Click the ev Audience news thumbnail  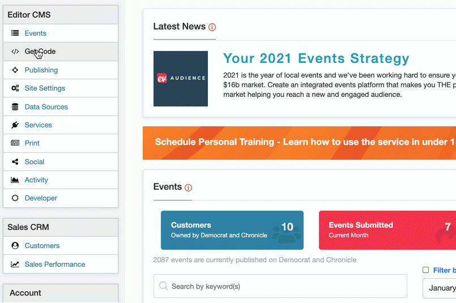click(181, 79)
